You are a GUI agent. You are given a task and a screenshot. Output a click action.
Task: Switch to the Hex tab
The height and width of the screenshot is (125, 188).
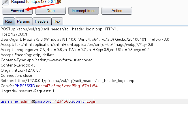[x=57, y=21]
